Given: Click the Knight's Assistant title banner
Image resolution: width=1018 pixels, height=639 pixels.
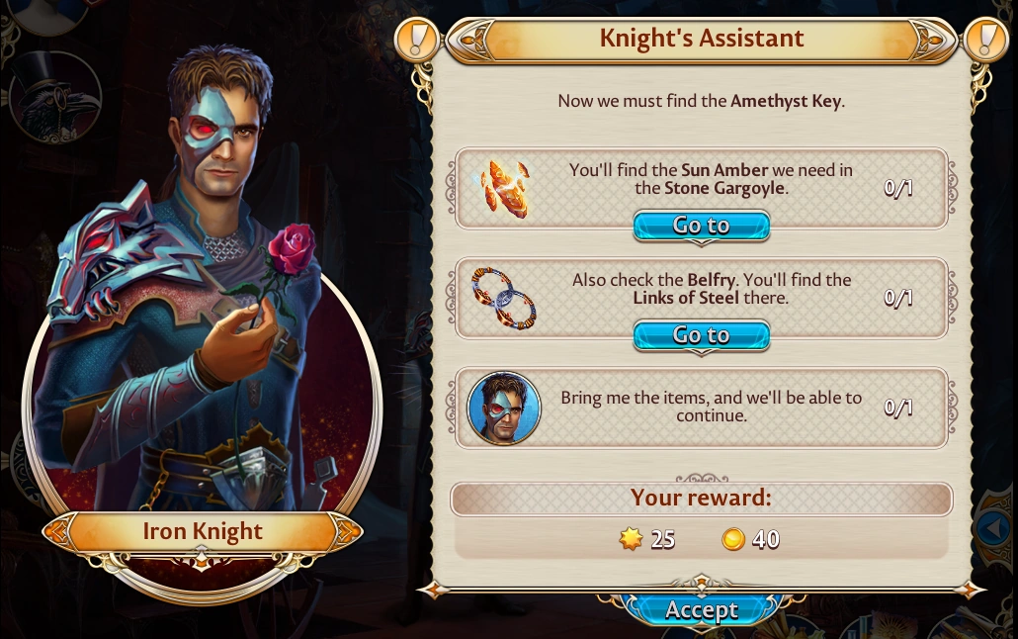Looking at the screenshot, I should click(x=701, y=39).
